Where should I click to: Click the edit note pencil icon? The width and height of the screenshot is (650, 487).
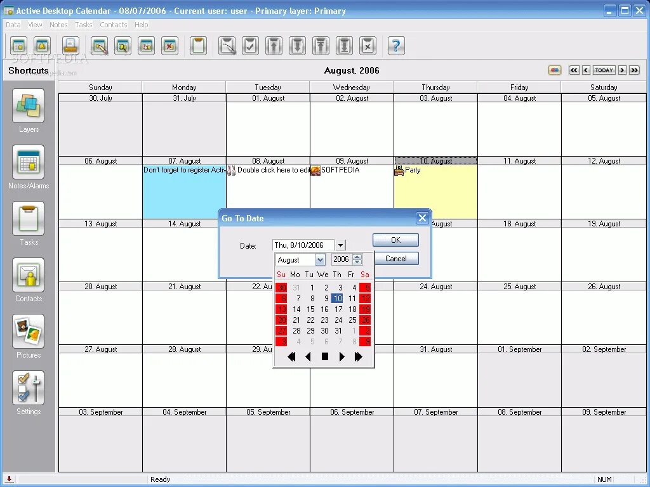point(100,46)
